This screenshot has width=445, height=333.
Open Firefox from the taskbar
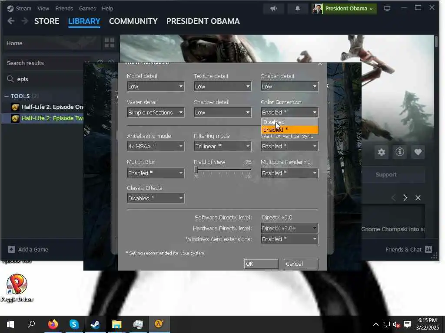tap(53, 324)
